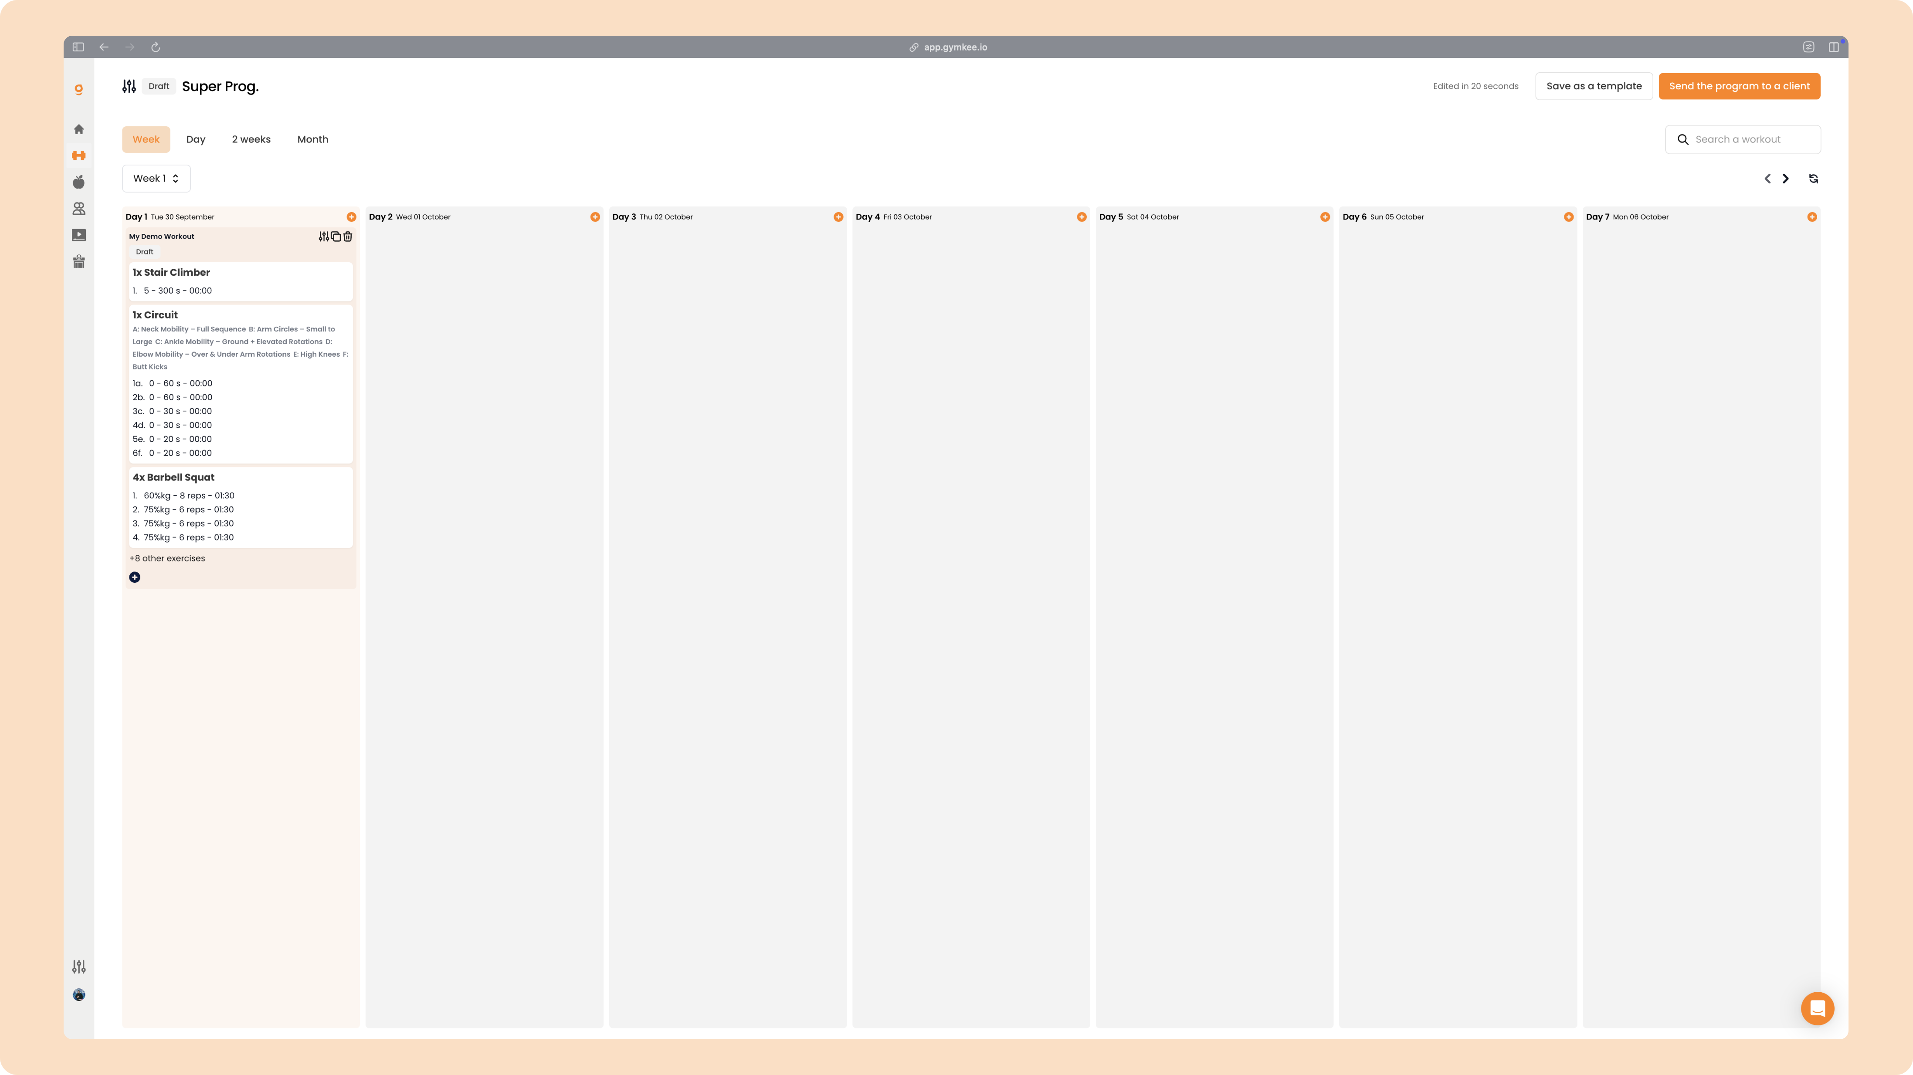The image size is (1913, 1075).
Task: Go to the Home sidebar icon
Action: pyautogui.click(x=79, y=129)
